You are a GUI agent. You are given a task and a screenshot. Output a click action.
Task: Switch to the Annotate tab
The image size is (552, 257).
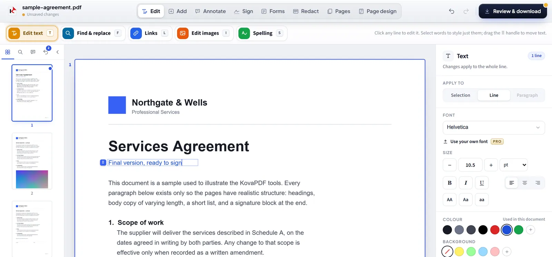pyautogui.click(x=210, y=11)
